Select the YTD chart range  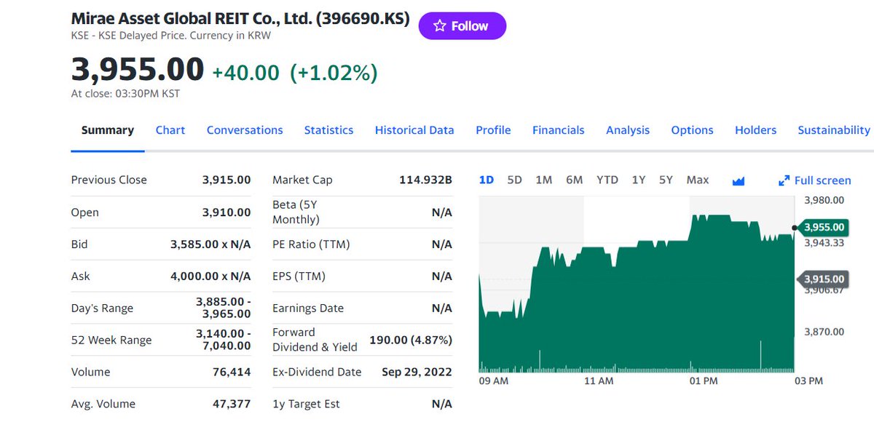click(607, 180)
